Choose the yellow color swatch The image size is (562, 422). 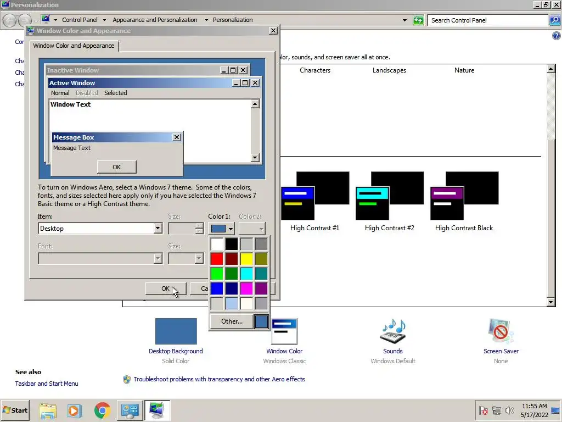pos(246,259)
